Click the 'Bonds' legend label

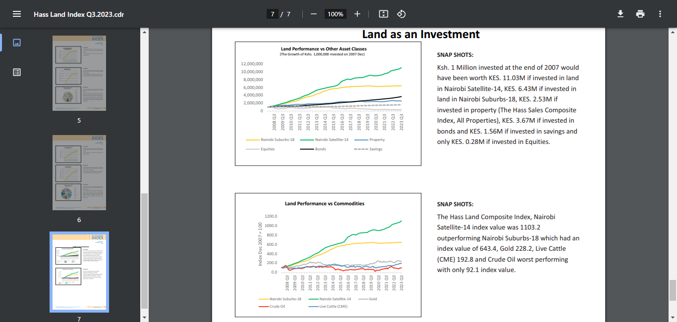click(321, 149)
